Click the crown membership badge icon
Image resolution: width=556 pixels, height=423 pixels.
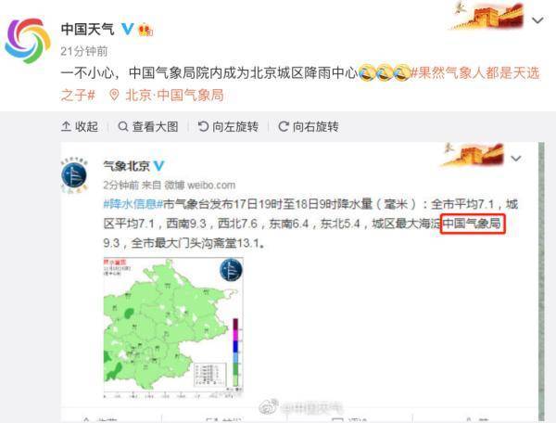(x=145, y=29)
